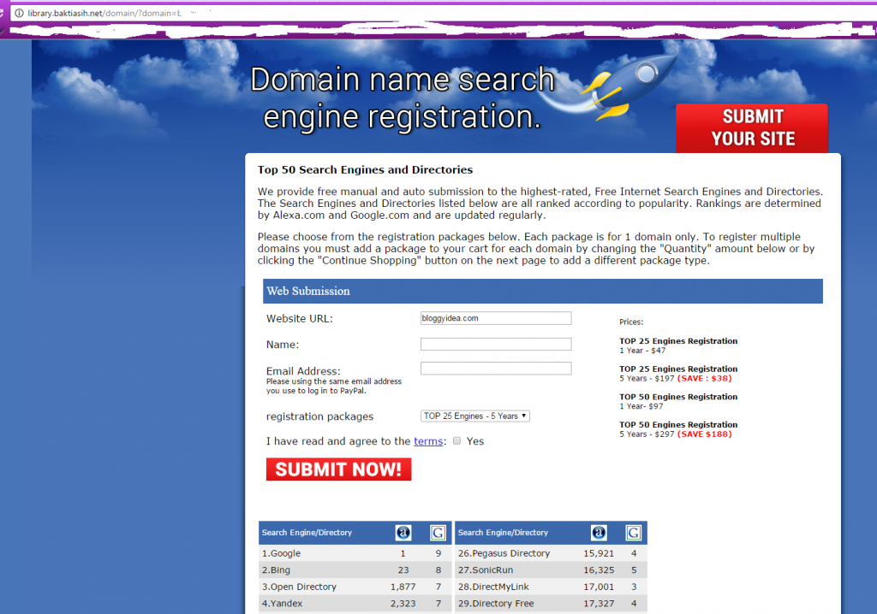Select the Yandex entry in the table
The width and height of the screenshot is (877, 614).
tap(283, 603)
